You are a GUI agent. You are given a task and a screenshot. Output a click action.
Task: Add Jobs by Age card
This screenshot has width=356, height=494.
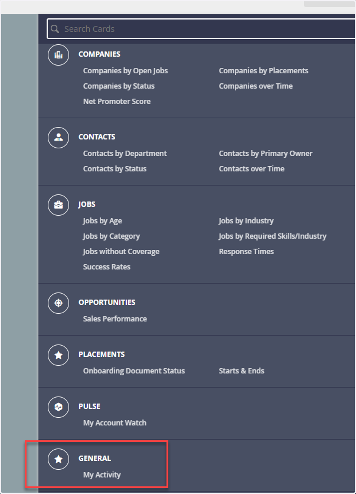click(102, 221)
